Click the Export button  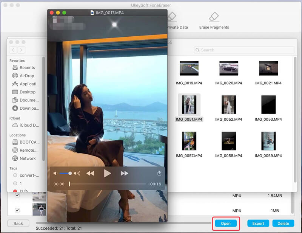click(258, 224)
